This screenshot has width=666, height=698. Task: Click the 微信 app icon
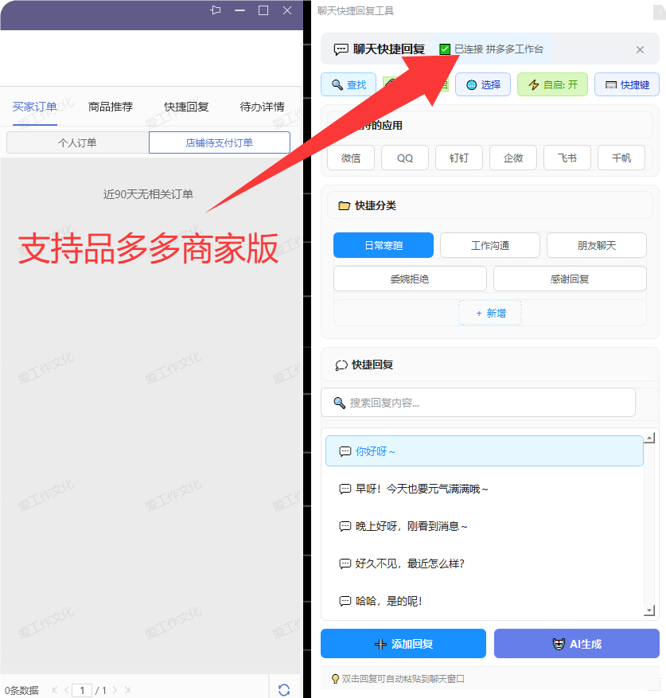coord(350,158)
